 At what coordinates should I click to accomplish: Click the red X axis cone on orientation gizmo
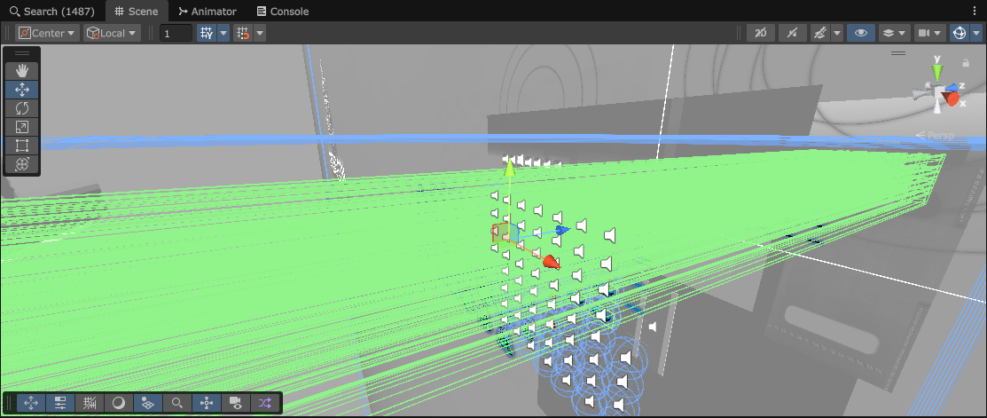tap(952, 99)
